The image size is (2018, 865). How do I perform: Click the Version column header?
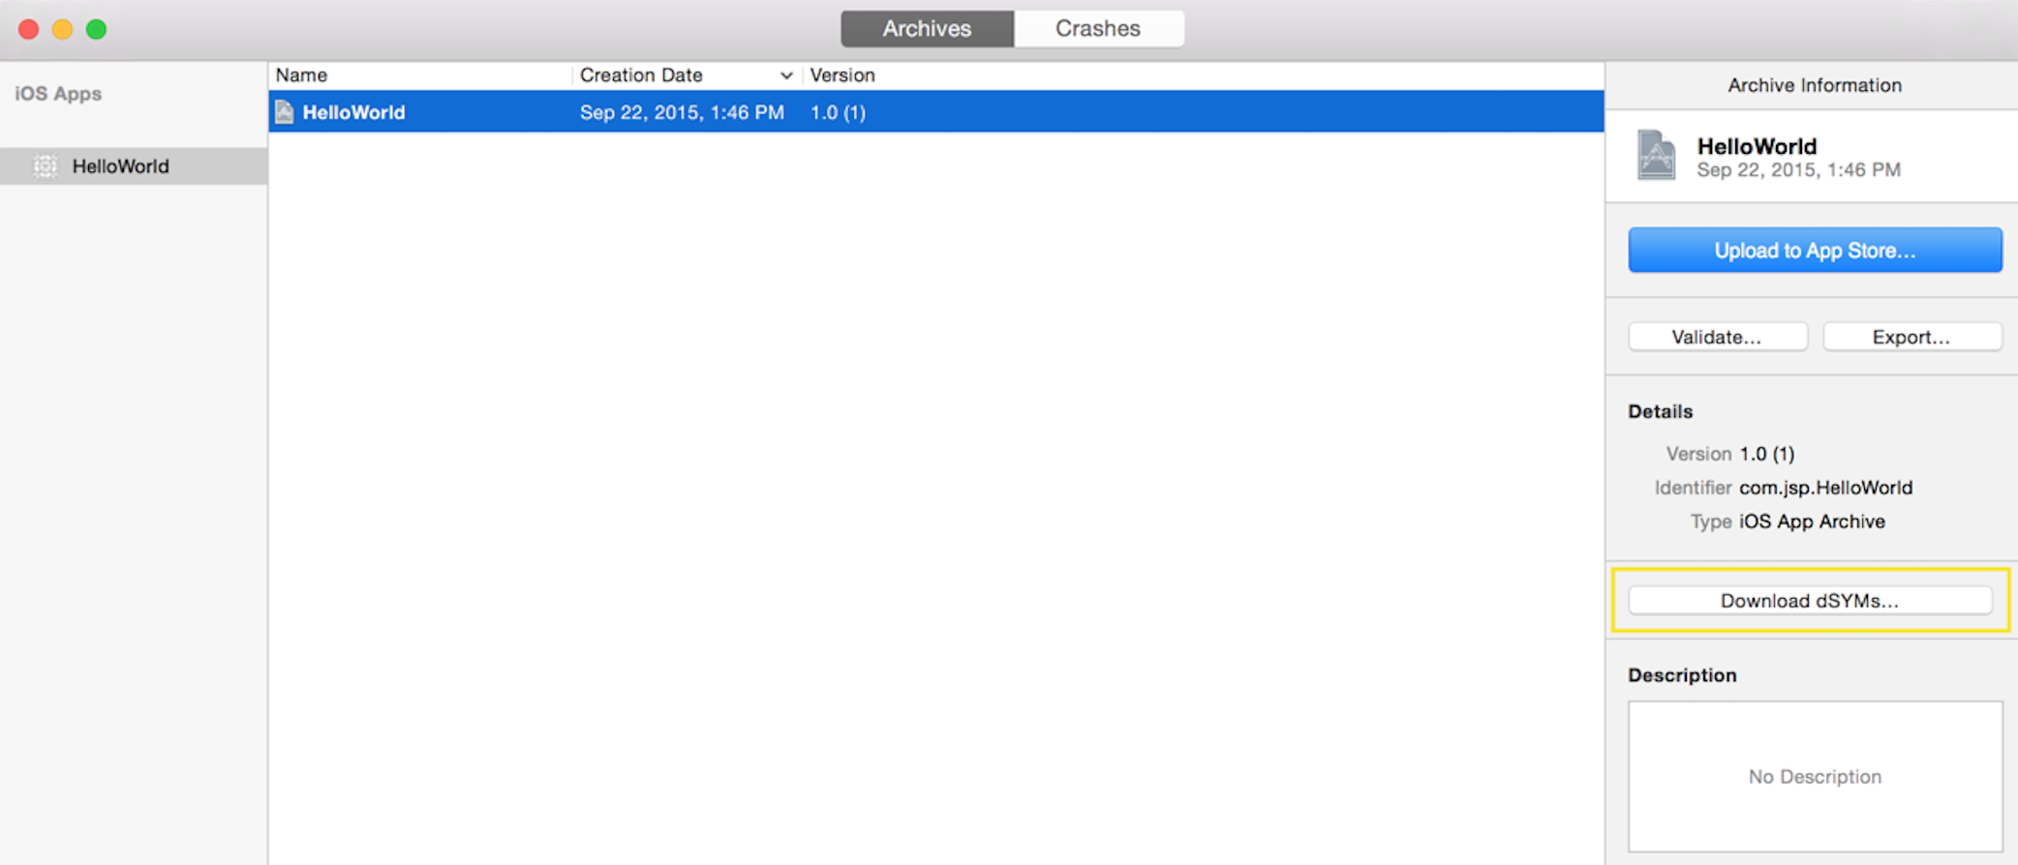pyautogui.click(x=842, y=75)
